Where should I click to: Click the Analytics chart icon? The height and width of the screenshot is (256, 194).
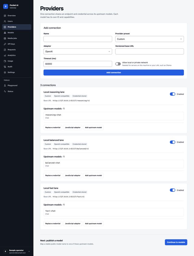[x=5, y=55]
